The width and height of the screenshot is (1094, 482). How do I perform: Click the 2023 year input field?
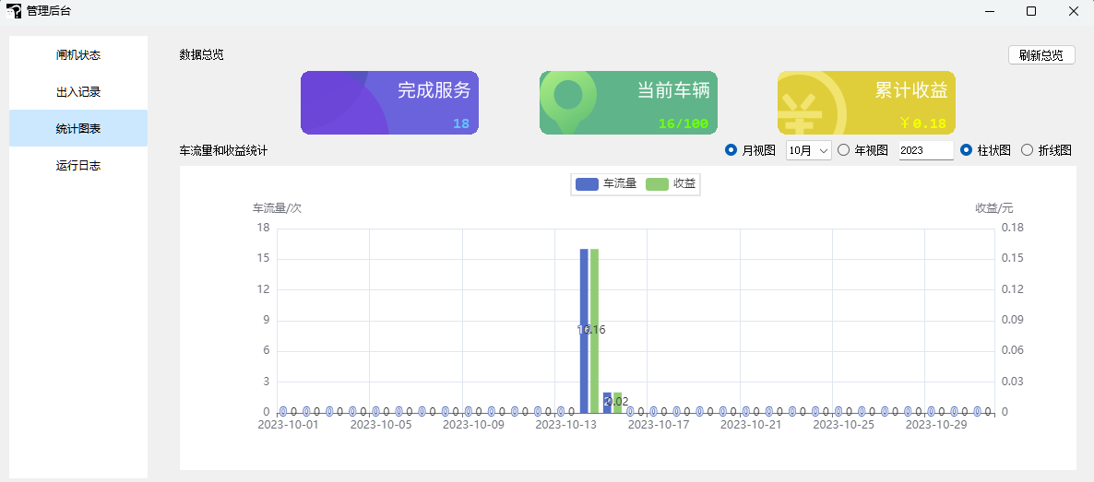pos(925,150)
